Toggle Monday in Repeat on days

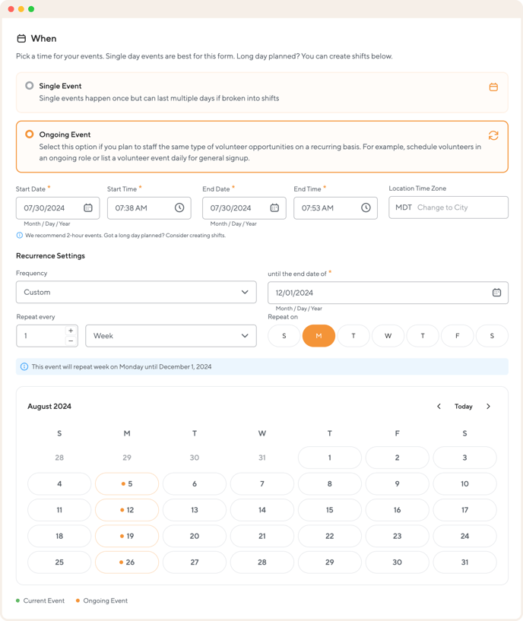tap(319, 336)
